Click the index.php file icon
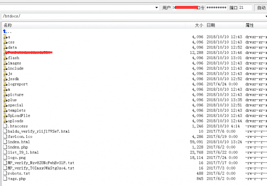The width and height of the screenshot is (267, 186). 5,147
